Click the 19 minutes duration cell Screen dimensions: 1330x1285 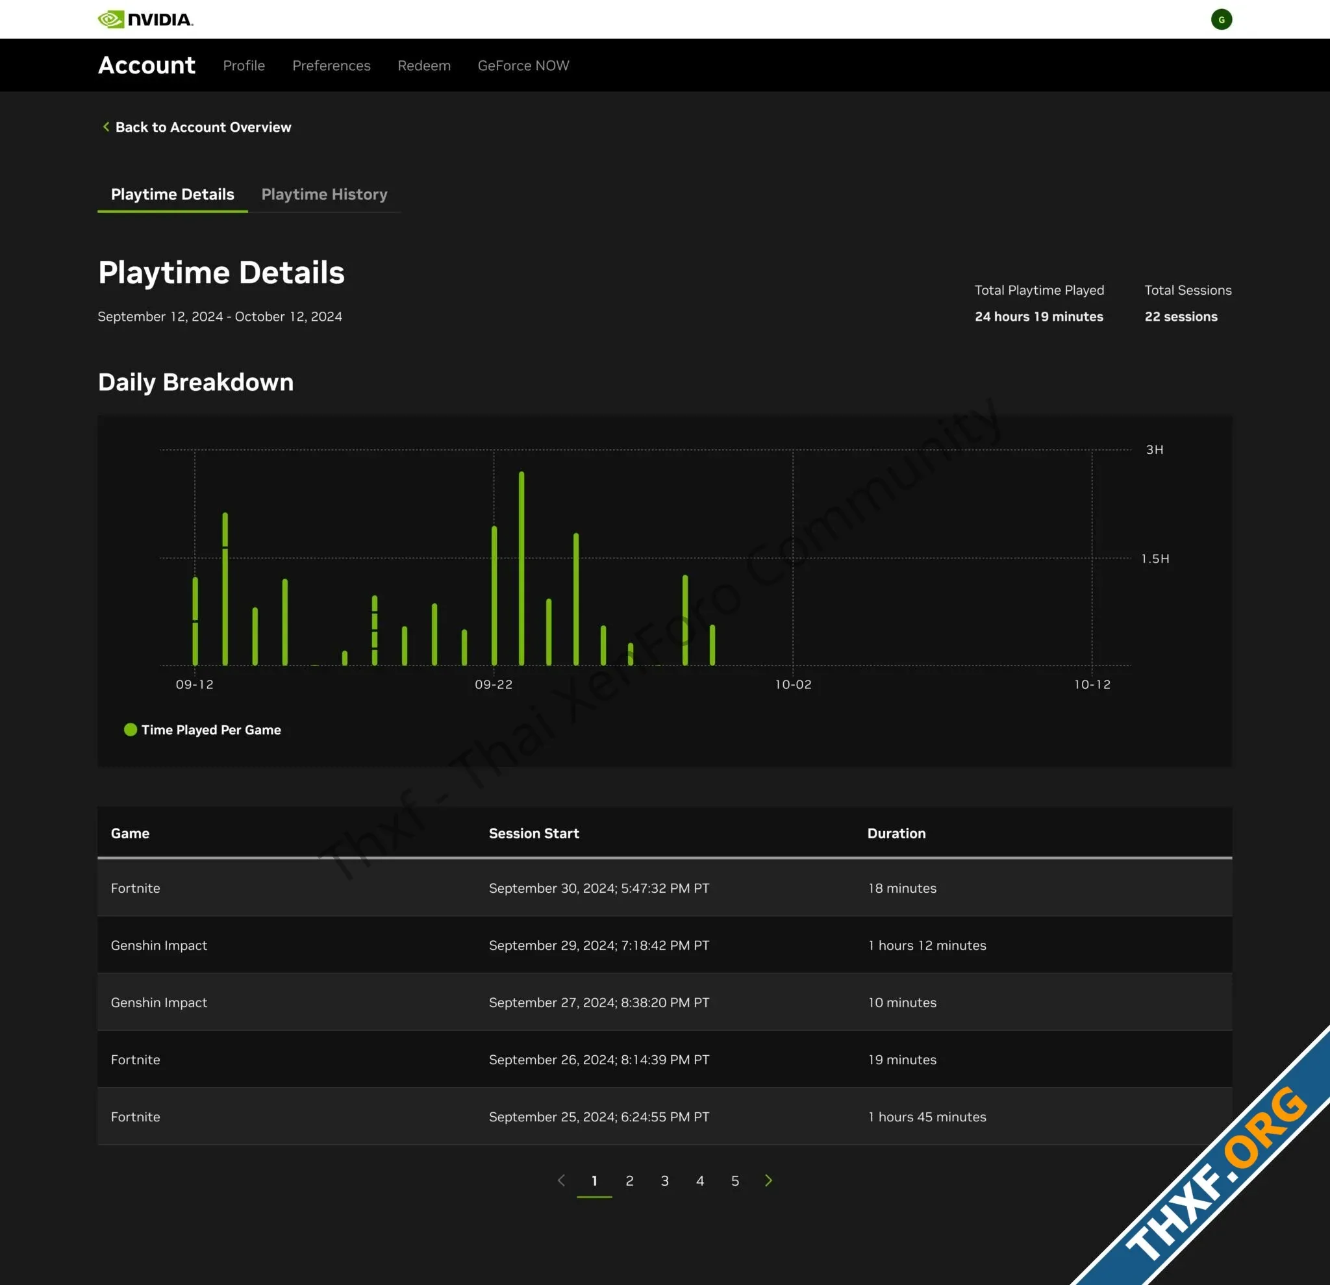[902, 1059]
